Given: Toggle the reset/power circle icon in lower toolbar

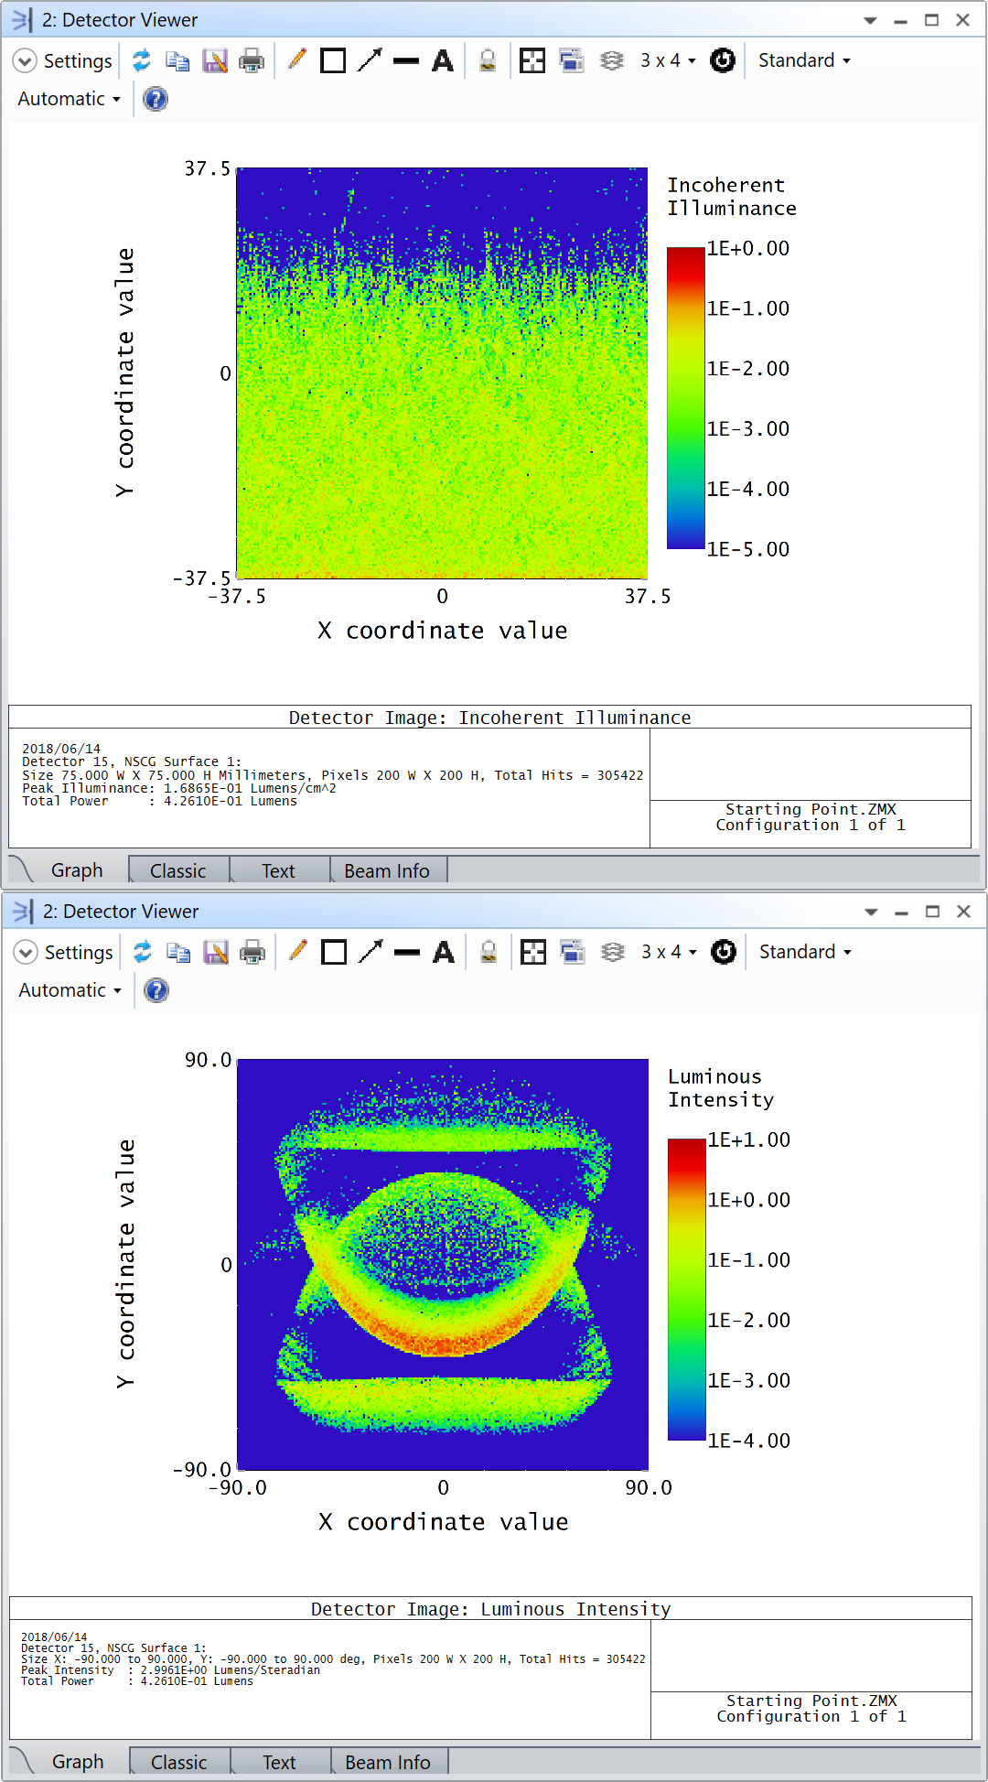Looking at the screenshot, I should click(x=724, y=952).
